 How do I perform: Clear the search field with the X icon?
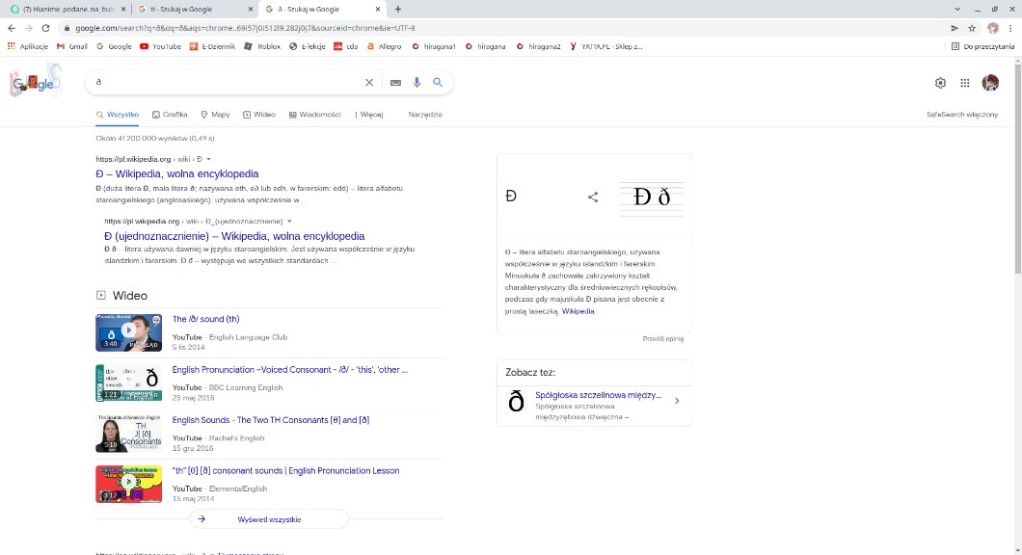(368, 83)
